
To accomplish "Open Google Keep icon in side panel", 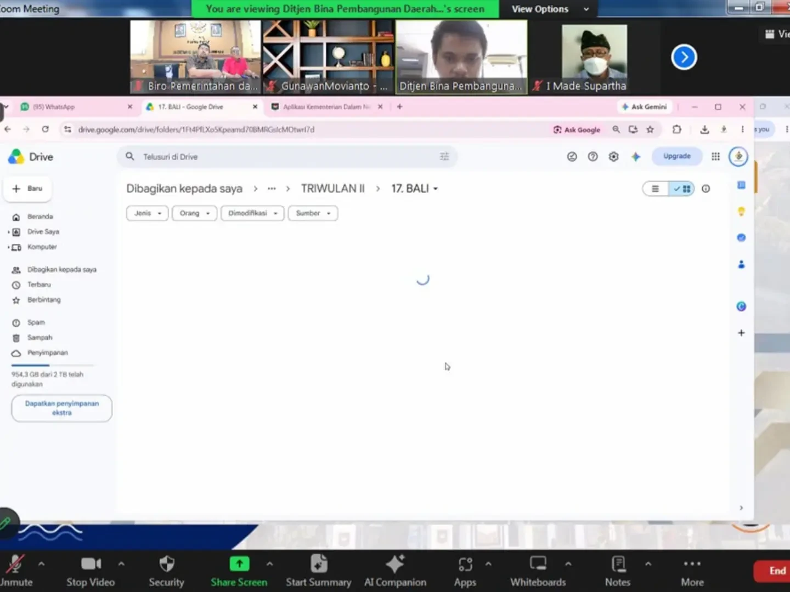I will click(x=741, y=212).
